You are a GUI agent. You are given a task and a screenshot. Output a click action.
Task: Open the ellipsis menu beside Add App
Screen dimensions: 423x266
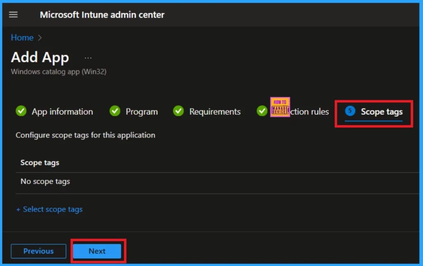[88, 58]
